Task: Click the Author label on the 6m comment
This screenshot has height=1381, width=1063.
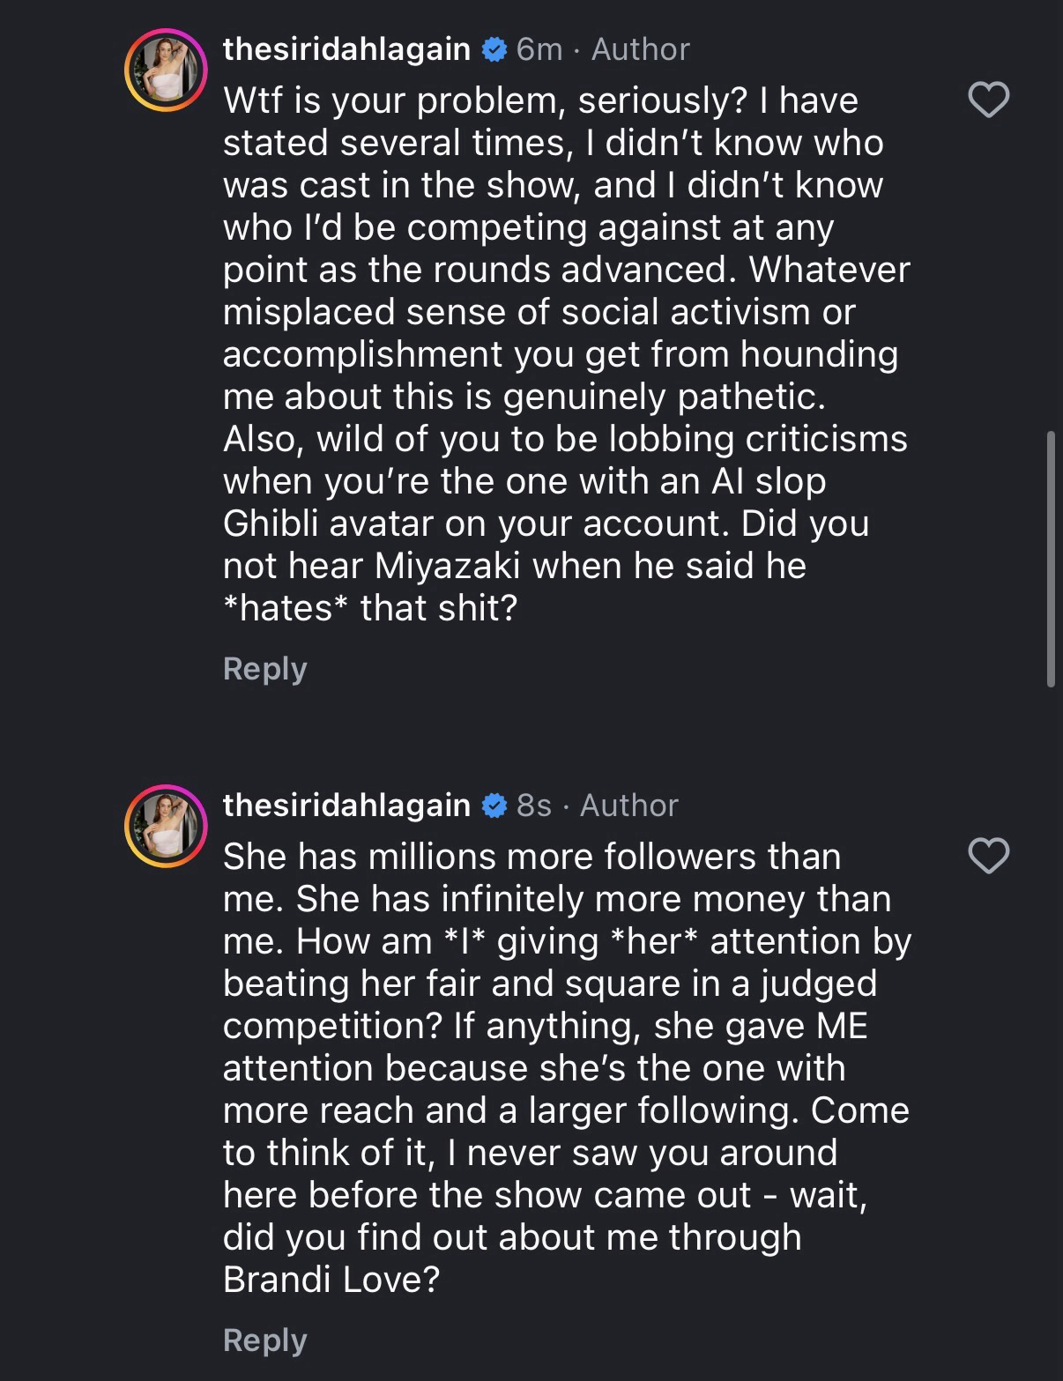Action: [x=640, y=49]
